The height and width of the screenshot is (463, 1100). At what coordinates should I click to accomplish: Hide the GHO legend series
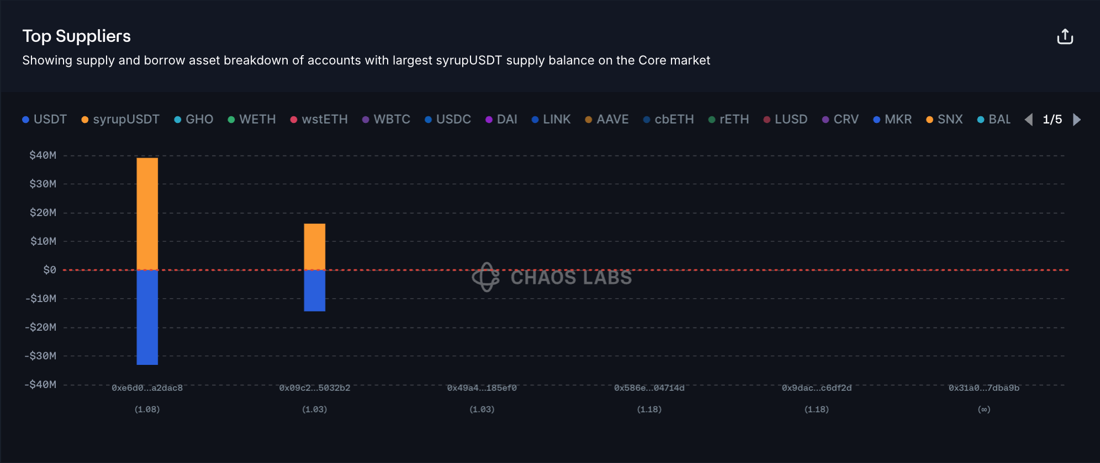(194, 120)
